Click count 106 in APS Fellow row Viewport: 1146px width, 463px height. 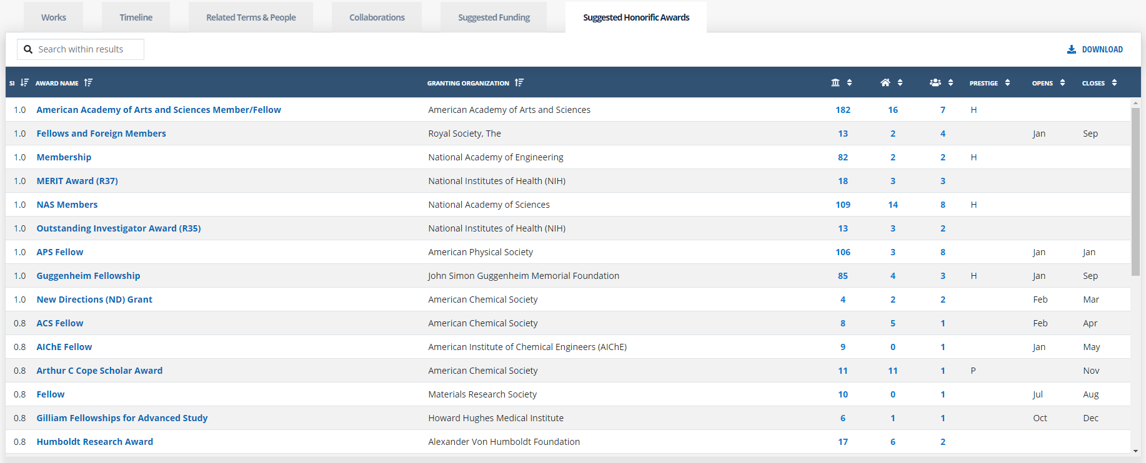[x=843, y=252]
